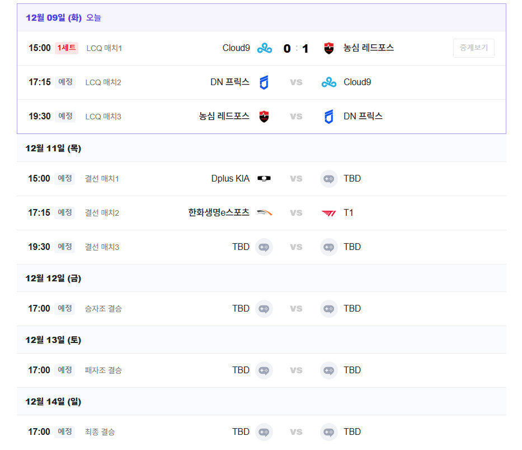Click the LCQ 매치2 label
This screenshot has width=522, height=450.
tap(103, 82)
